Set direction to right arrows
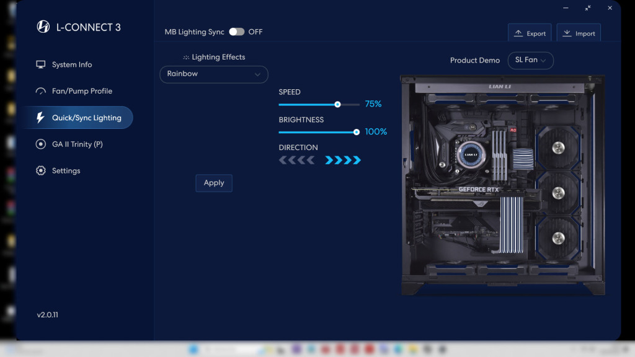This screenshot has width=635, height=357. 343,160
